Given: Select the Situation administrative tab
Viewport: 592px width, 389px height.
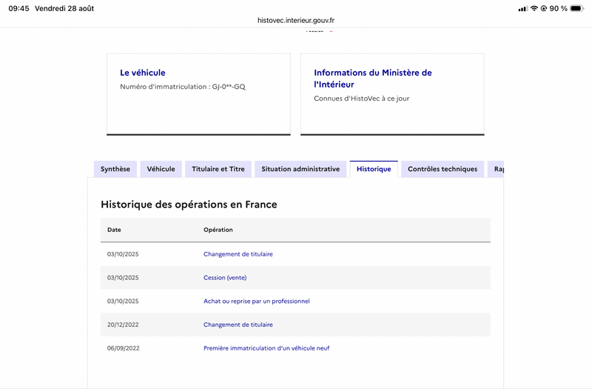Looking at the screenshot, I should [x=300, y=169].
